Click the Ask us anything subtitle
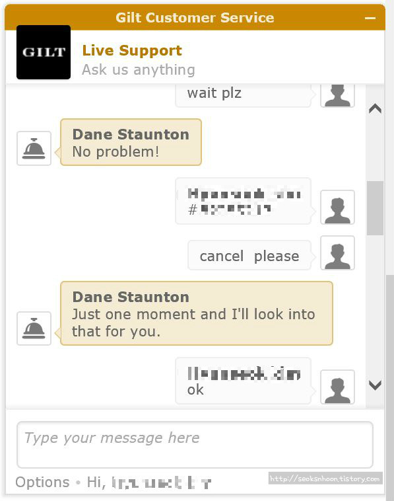This screenshot has height=501, width=394. (x=139, y=69)
